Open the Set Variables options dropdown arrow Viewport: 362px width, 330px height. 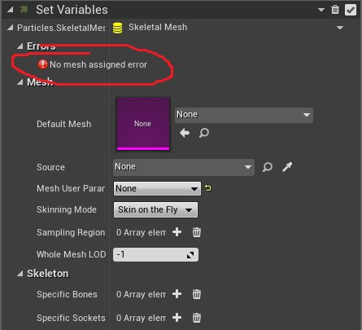point(321,10)
